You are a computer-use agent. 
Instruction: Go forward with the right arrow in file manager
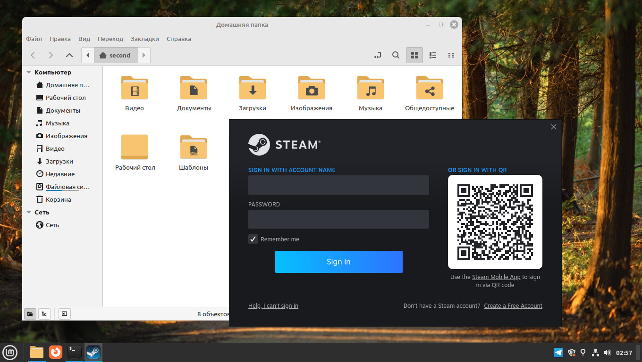pyautogui.click(x=51, y=55)
